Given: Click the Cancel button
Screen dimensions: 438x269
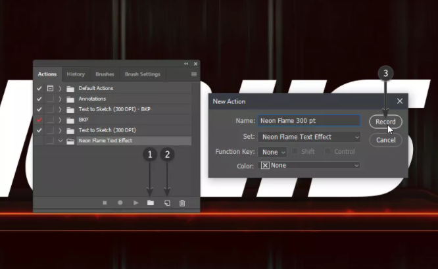Looking at the screenshot, I should coord(385,140).
